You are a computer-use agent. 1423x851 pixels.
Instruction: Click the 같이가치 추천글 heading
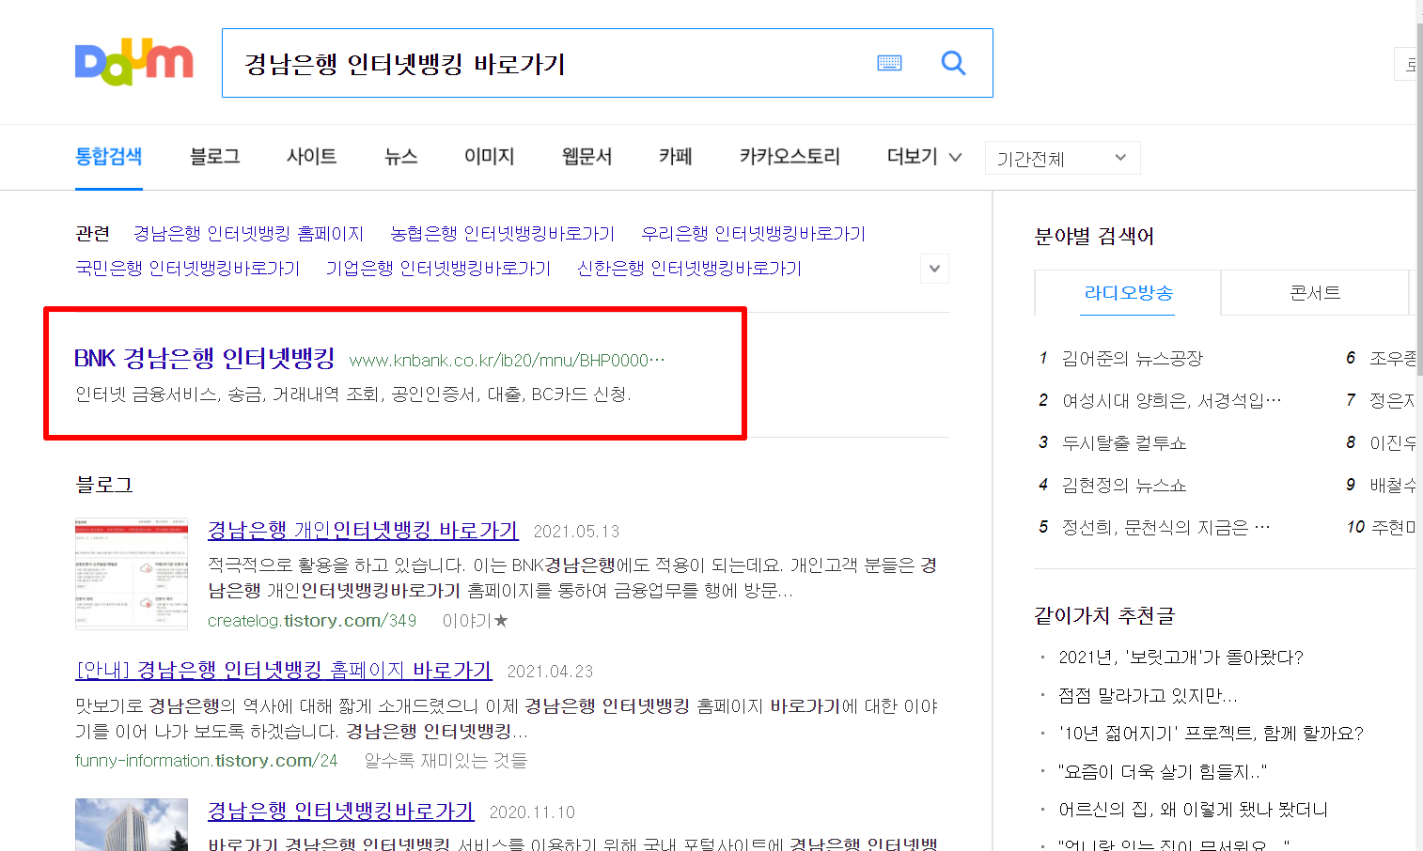click(x=1104, y=616)
